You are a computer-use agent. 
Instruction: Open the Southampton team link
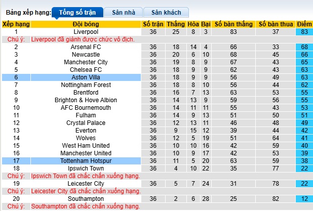pos(86,199)
